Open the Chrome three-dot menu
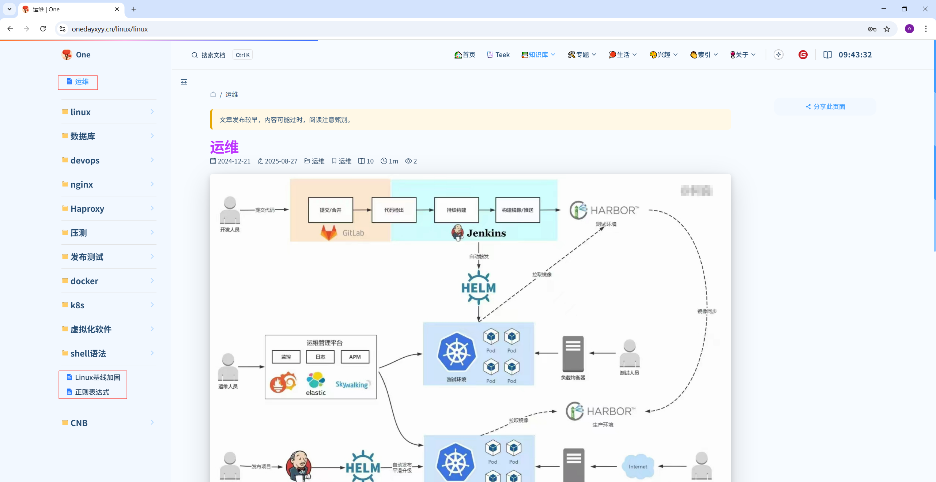The width and height of the screenshot is (936, 482). [x=926, y=29]
